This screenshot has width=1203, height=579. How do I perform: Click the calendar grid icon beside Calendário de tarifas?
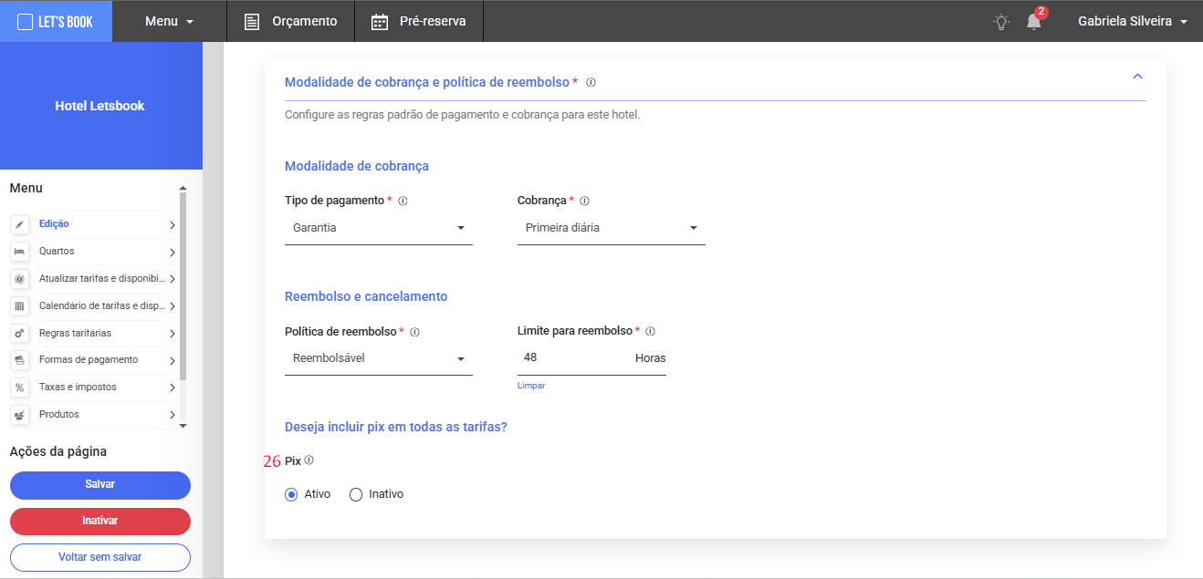tap(20, 306)
